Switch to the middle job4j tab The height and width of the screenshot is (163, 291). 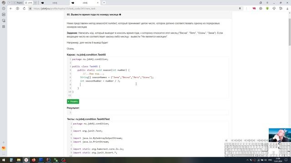click(x=55, y=3)
